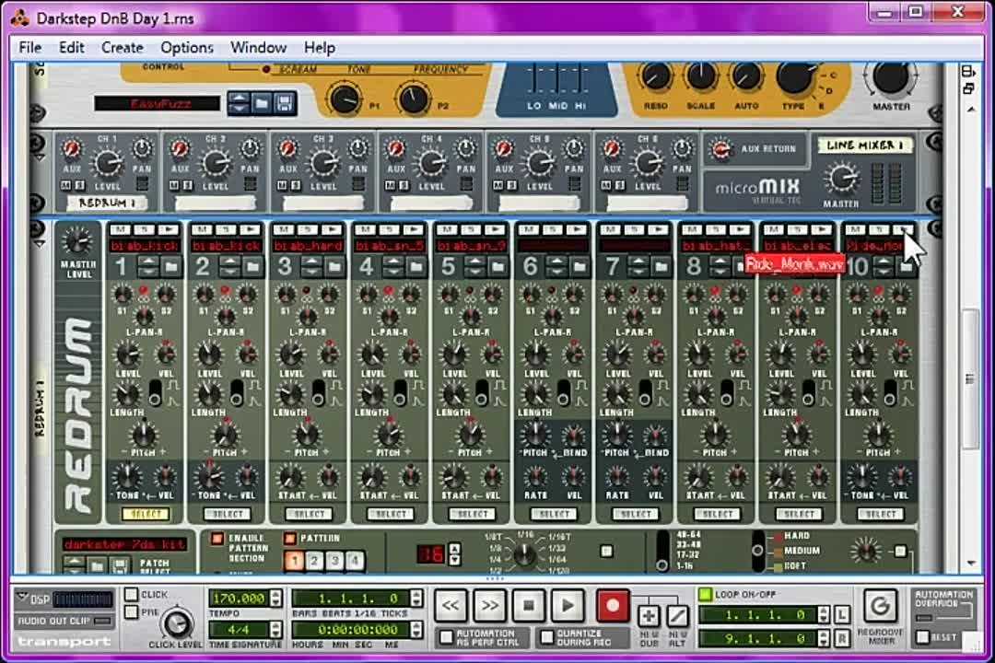995x663 pixels.
Task: Trigger the sample on drum channel 5
Action: 495,229
